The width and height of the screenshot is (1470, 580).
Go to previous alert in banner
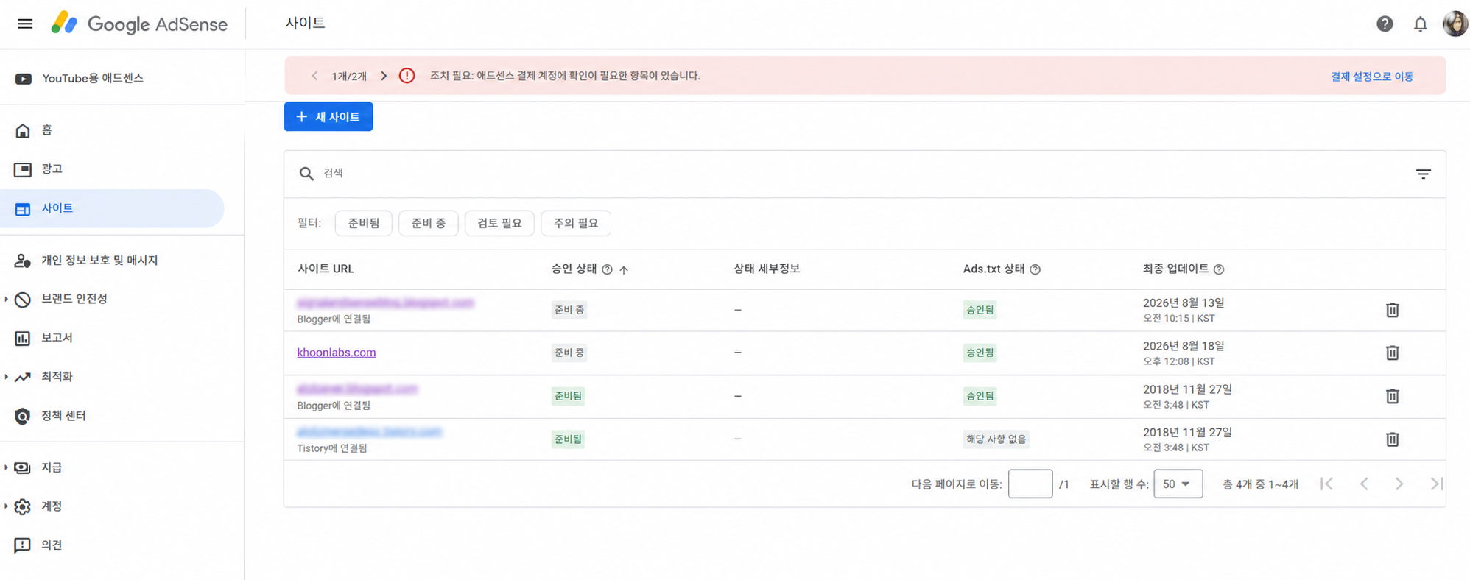pyautogui.click(x=314, y=76)
